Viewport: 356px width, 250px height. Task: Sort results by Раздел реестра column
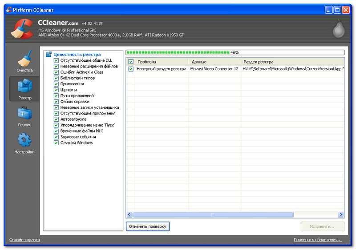coord(292,62)
